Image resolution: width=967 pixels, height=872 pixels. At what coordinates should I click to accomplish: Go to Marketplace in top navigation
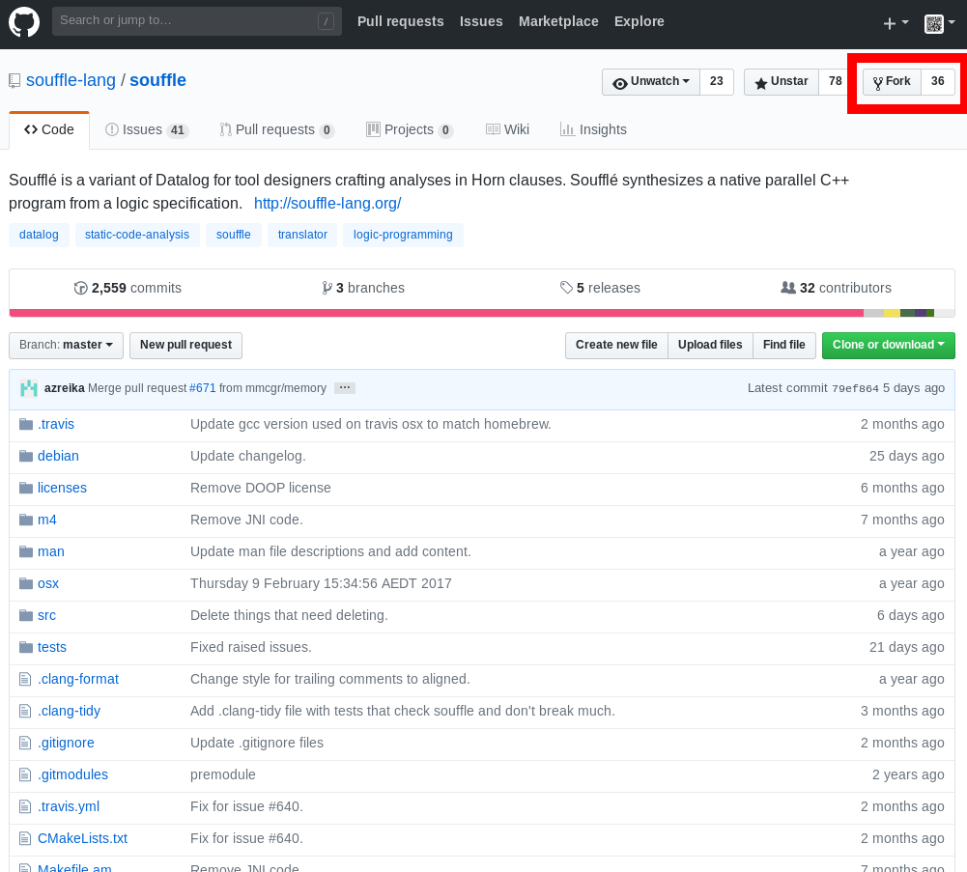(558, 21)
